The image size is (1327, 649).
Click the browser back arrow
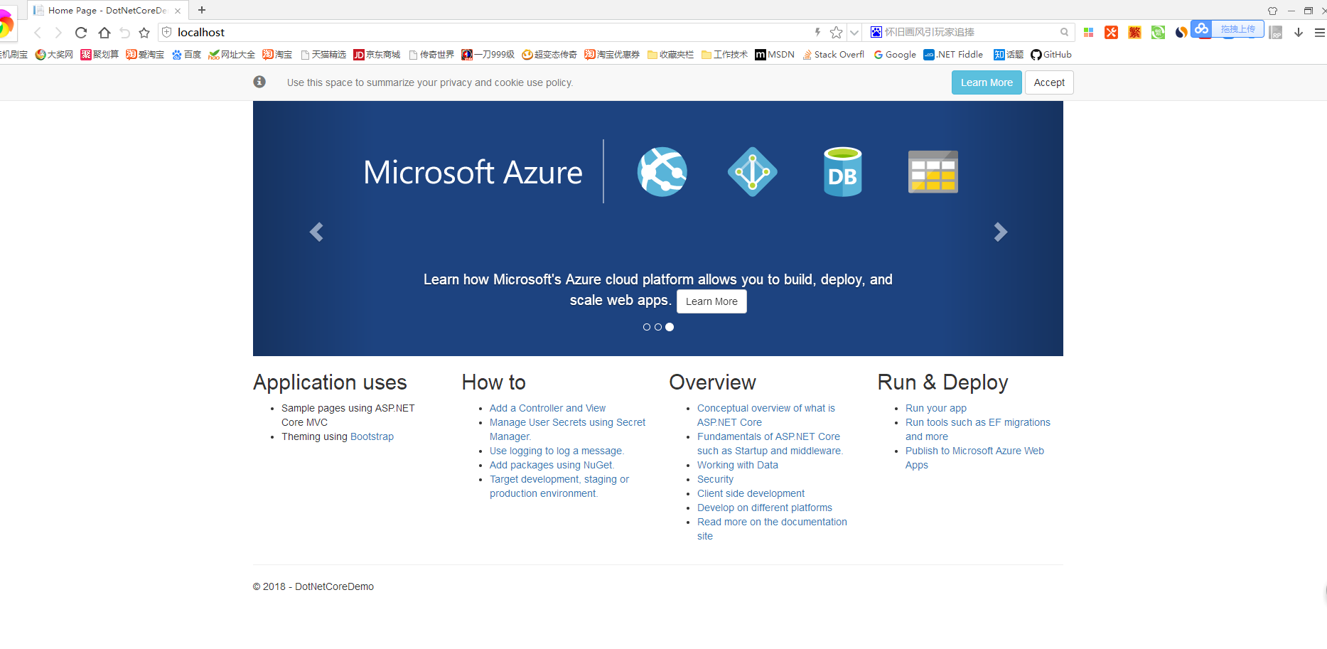(38, 33)
